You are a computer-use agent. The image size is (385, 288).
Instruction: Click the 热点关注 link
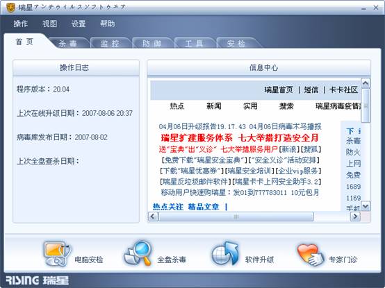point(167,207)
